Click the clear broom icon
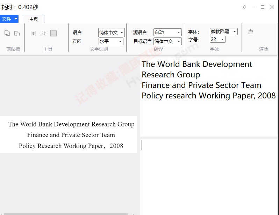279x215 pixels. pyautogui.click(x=251, y=32)
